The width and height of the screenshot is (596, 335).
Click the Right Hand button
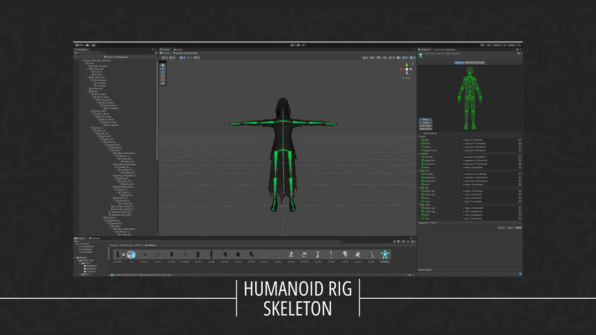pyautogui.click(x=425, y=129)
